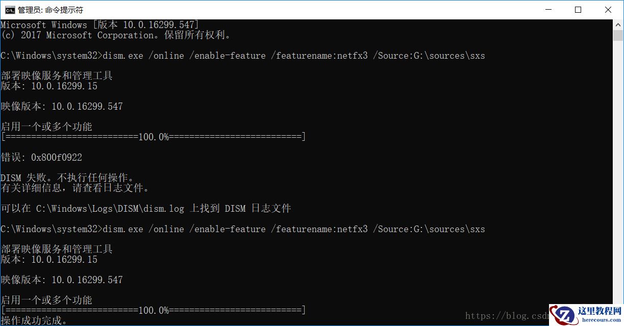Click the 操作成功完成 success message
The height and width of the screenshot is (326, 624).
[34, 320]
